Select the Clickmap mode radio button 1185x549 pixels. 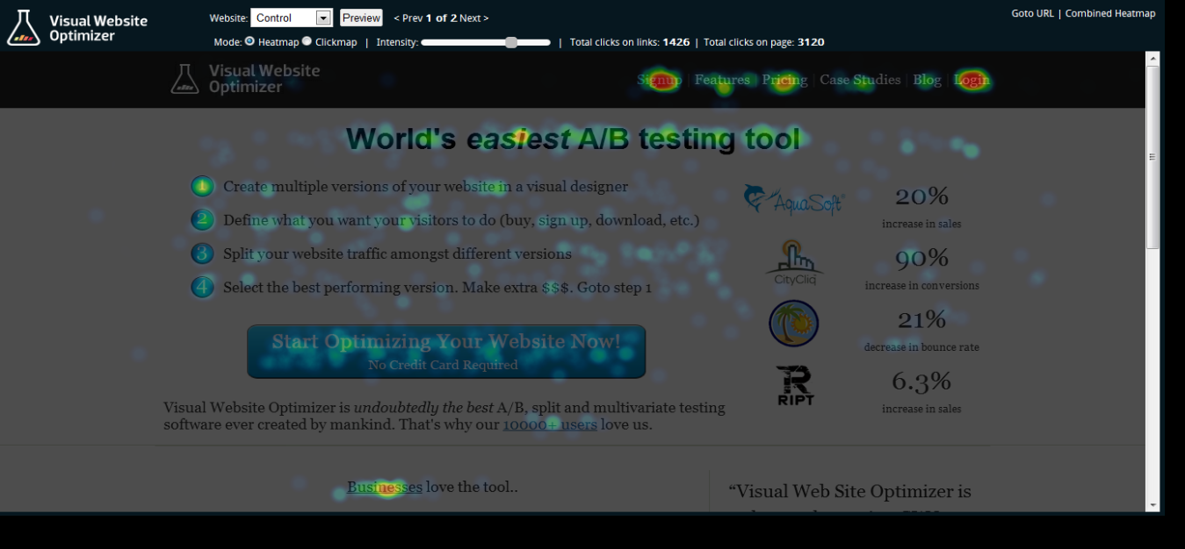307,41
